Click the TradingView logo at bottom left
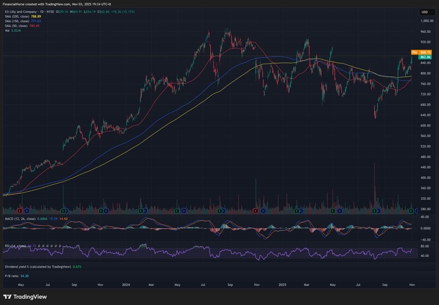This screenshot has height=305, width=439. point(25,297)
